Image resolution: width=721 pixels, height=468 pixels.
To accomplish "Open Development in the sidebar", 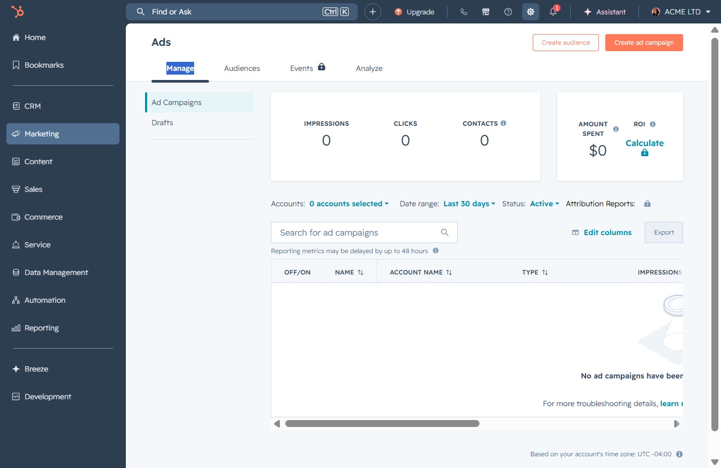I will point(63,397).
